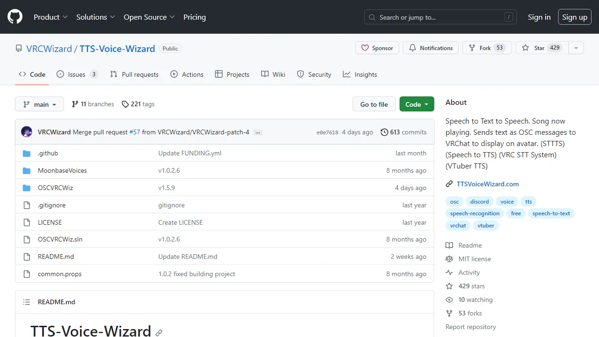599x337 pixels.
Task: Open the Activity link
Action: [x=463, y=272]
